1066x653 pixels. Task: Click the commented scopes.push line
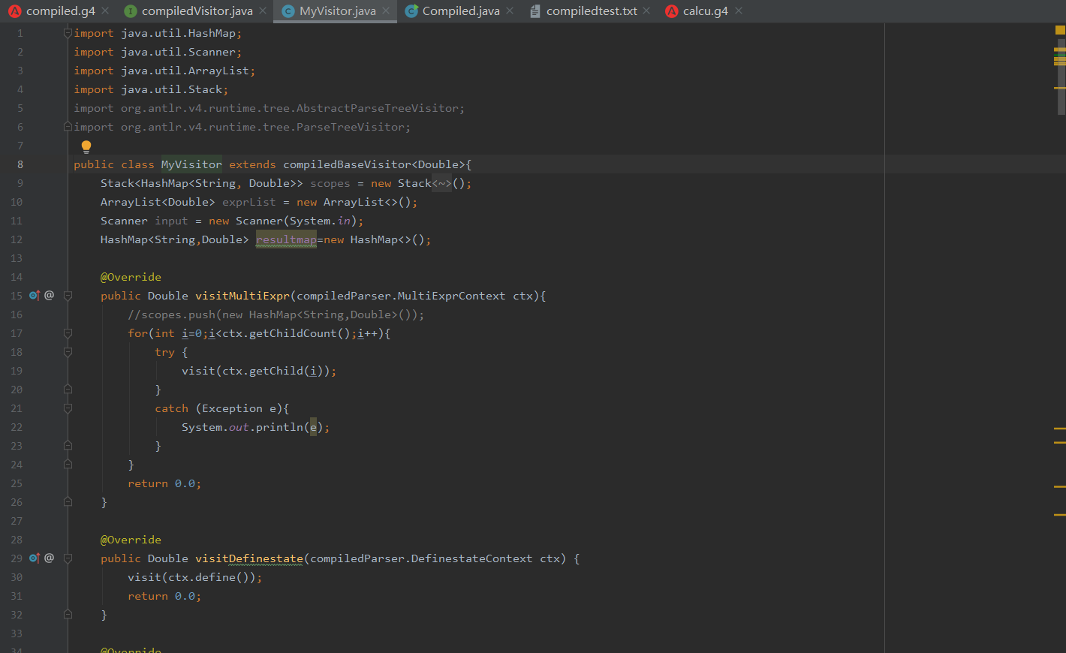pos(276,314)
